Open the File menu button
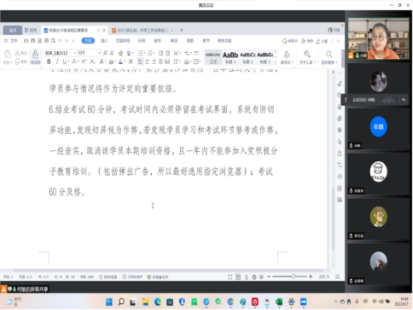Screen dimensions: 413x310 point(12,41)
